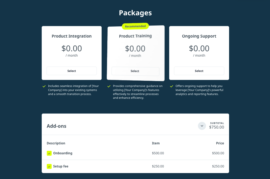Click the Recommended badge
The height and width of the screenshot is (179, 270).
(135, 26)
